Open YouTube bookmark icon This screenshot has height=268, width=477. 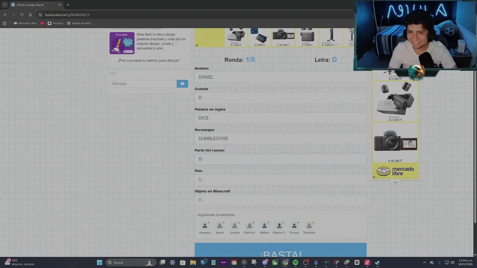42,23
